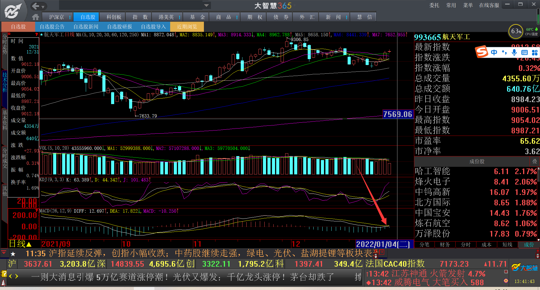540x290 pixels.
Task: Switch to the 分笔 panel tab
Action: tap(424, 245)
